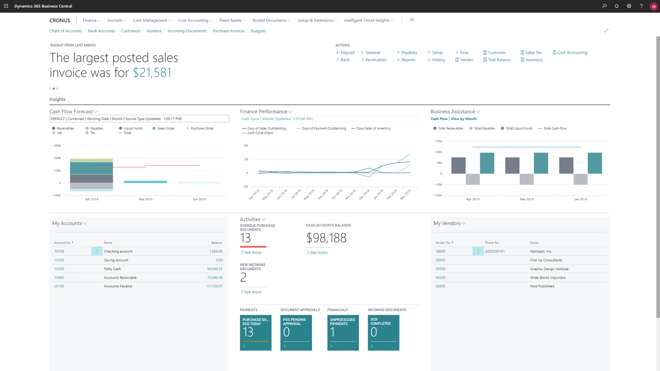660x371 pixels.
Task: Toggle the Liquid Funds legend item
Action: tap(130, 128)
